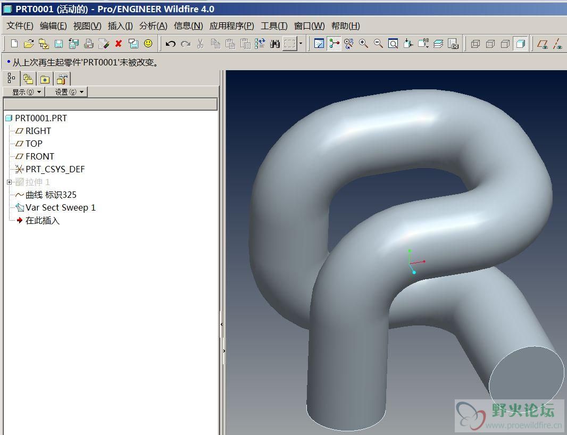The image size is (567, 435).
Task: Open the 显示 dropdown in the model tree
Action: [24, 92]
